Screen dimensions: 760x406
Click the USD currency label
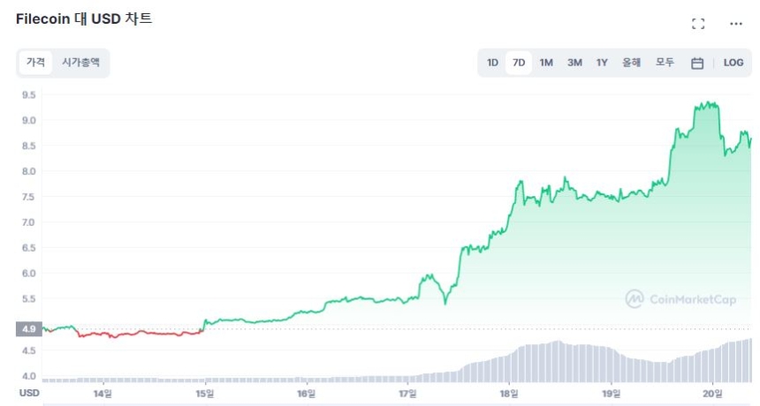[x=29, y=393]
